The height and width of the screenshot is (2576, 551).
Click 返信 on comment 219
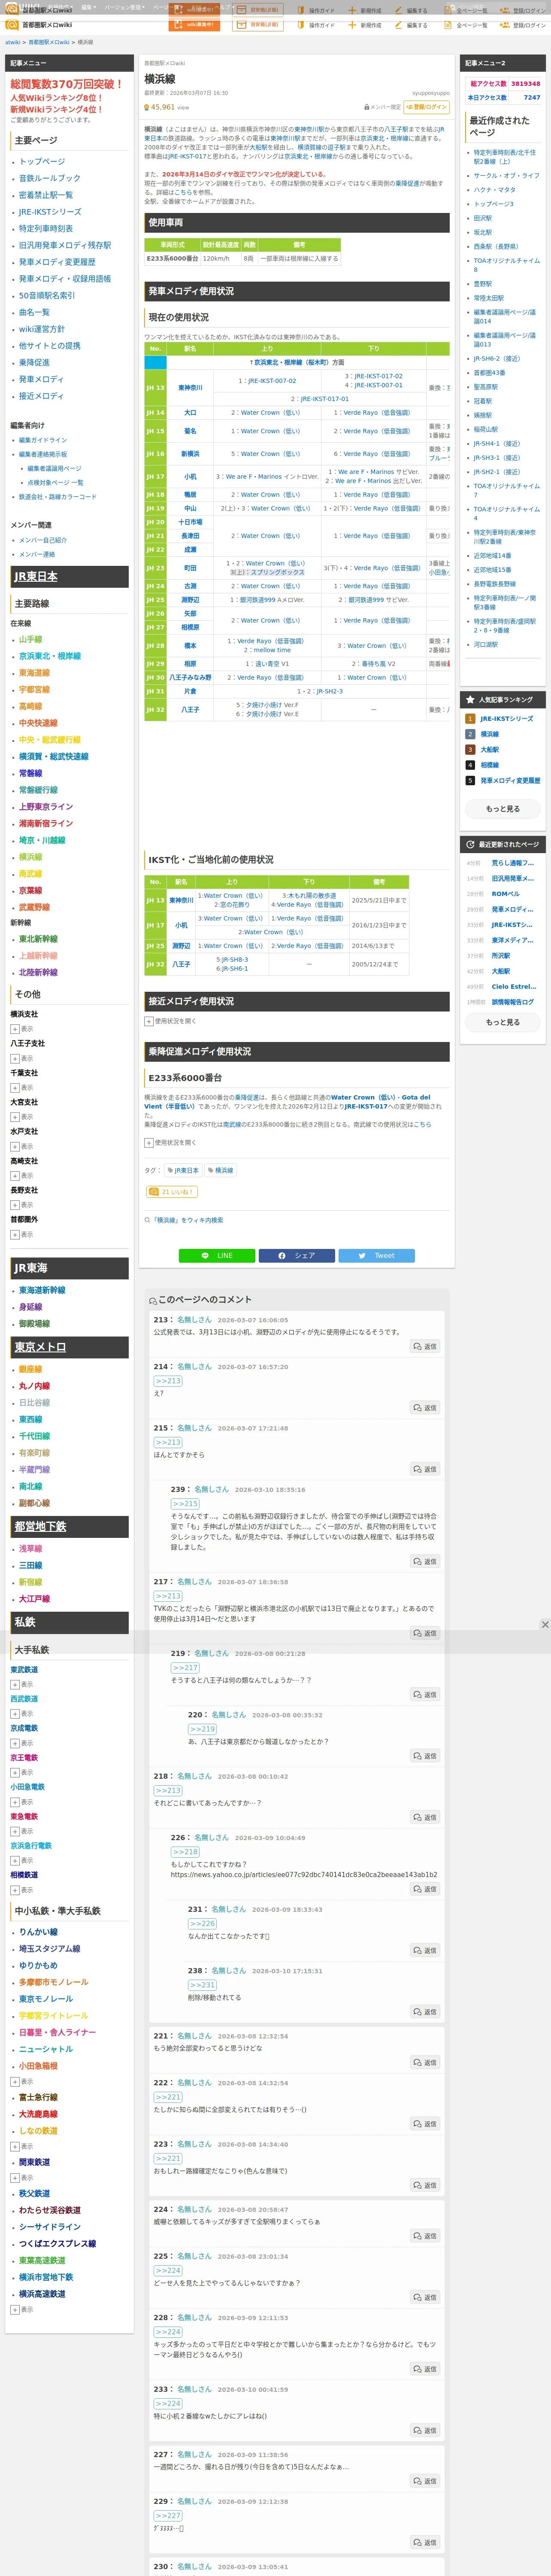[425, 1694]
